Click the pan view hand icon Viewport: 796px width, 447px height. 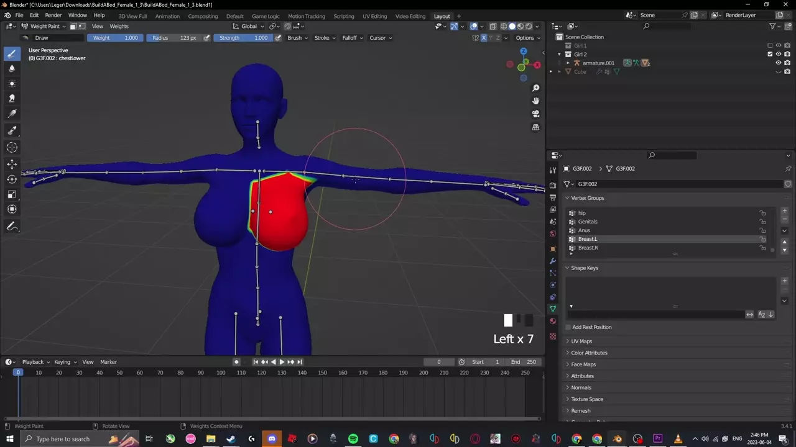click(x=535, y=101)
